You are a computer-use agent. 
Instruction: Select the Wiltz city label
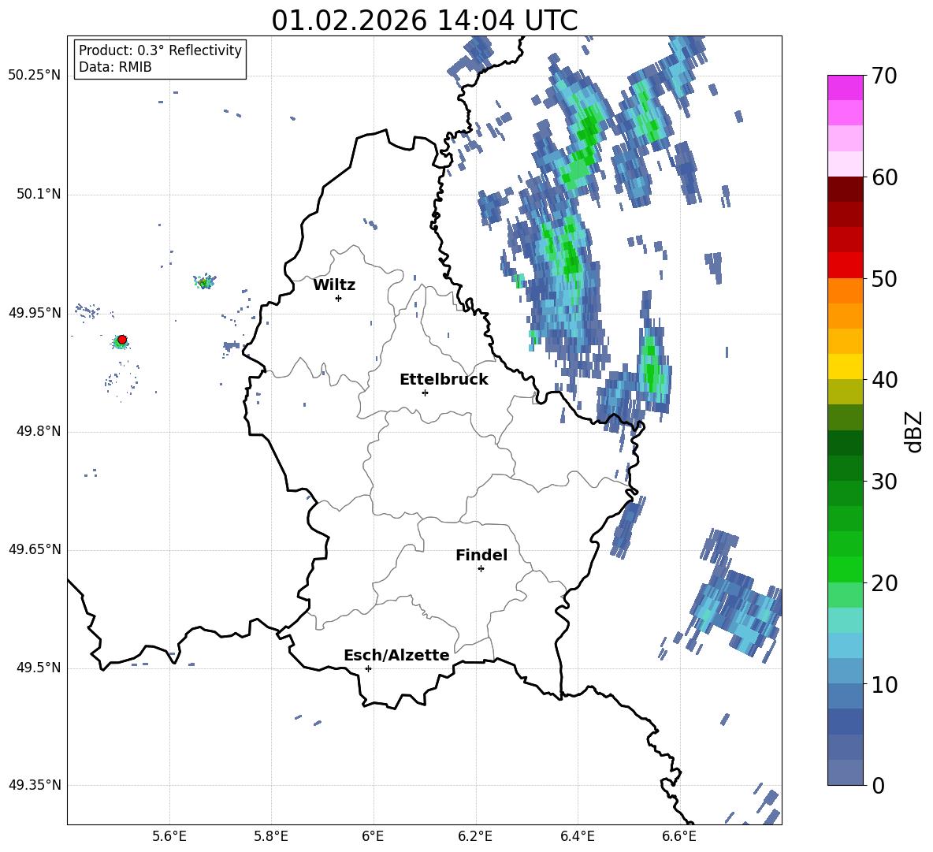[334, 285]
